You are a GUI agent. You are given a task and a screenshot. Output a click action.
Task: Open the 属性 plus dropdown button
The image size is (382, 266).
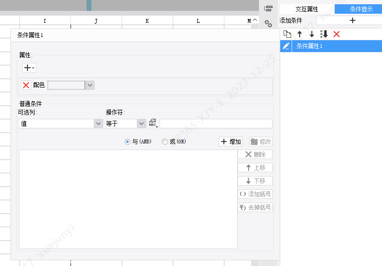point(29,68)
